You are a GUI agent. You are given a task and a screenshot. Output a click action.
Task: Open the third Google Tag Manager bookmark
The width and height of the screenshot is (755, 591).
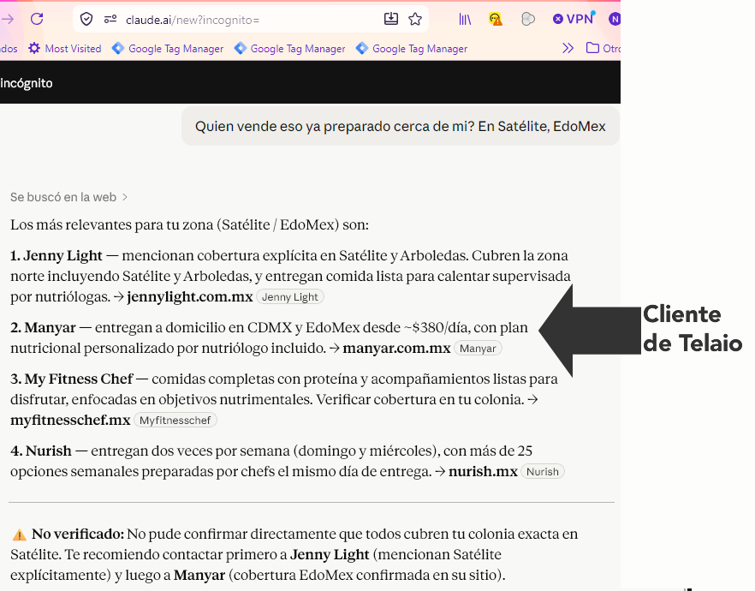click(x=412, y=49)
